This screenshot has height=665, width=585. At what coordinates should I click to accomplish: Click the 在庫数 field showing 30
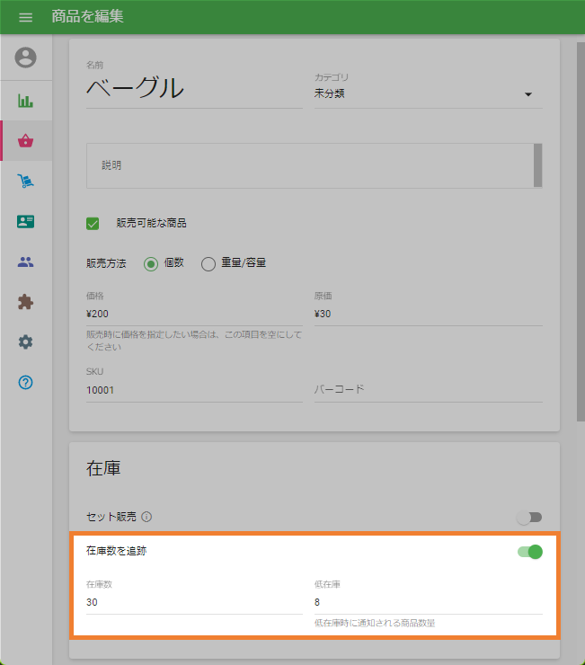(194, 603)
